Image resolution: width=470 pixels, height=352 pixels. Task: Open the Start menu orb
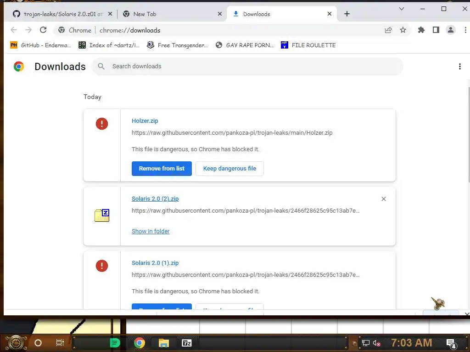click(16, 343)
